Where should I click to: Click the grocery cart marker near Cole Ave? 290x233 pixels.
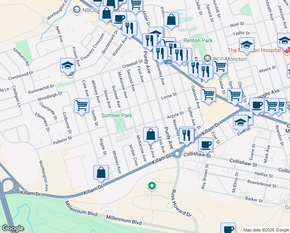pyautogui.click(x=81, y=107)
